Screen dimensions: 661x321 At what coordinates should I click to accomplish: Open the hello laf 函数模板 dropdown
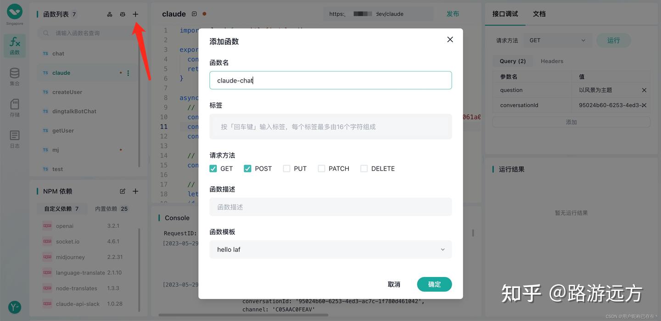tap(330, 249)
